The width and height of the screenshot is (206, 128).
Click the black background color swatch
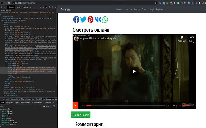pyautogui.click(x=12, y=123)
